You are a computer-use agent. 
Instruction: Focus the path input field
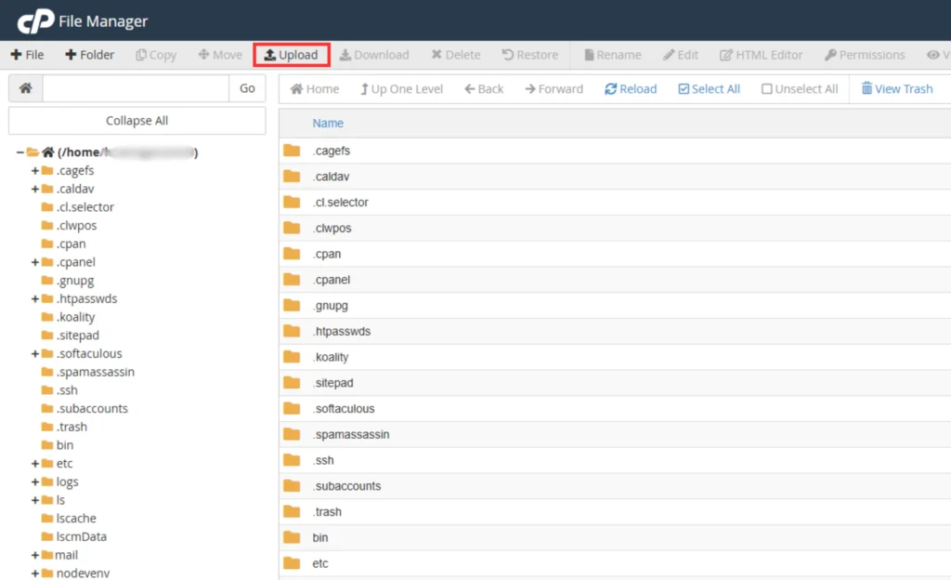(x=136, y=88)
